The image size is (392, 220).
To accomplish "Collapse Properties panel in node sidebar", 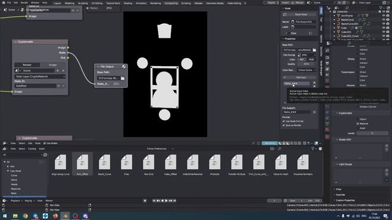I will (x=283, y=39).
